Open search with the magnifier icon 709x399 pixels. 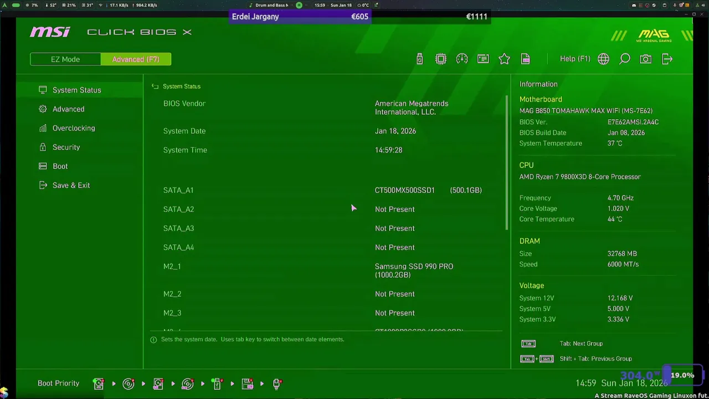(625, 59)
